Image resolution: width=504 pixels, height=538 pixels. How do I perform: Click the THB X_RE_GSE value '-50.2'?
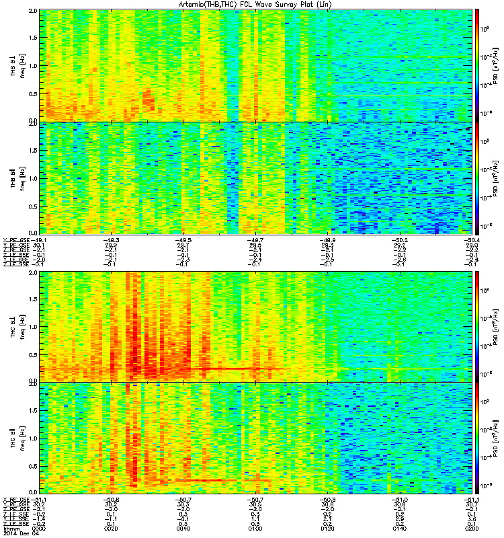[x=400, y=240]
